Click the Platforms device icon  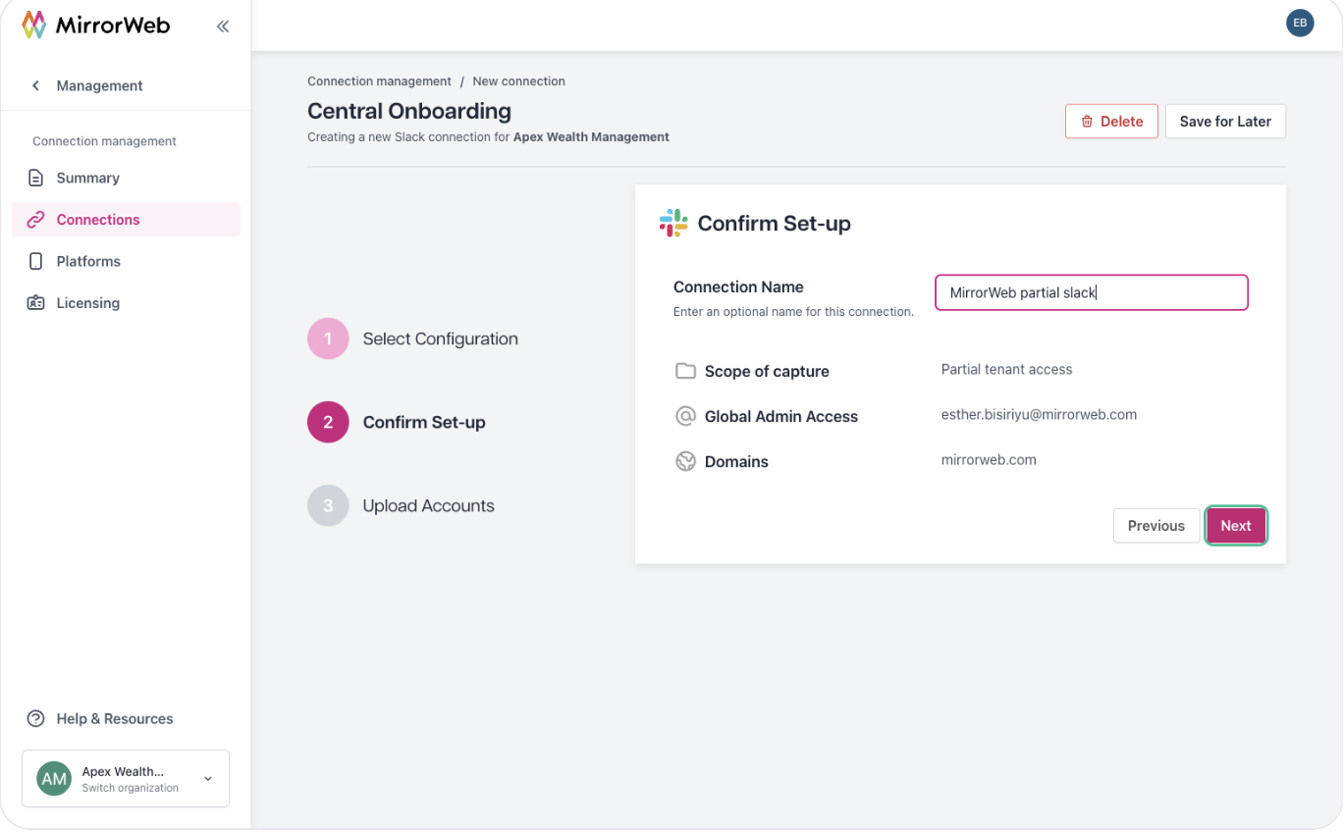click(36, 261)
